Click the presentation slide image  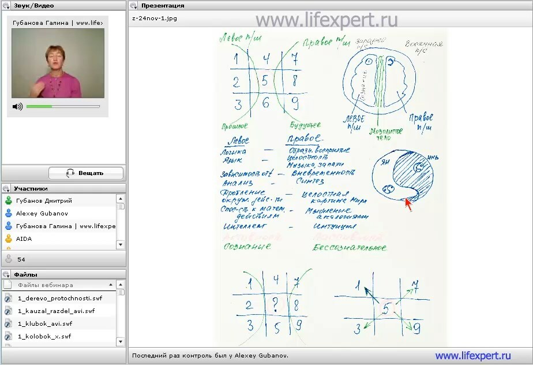tap(331, 187)
